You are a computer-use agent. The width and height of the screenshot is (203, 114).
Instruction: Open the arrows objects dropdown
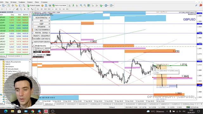32,9
